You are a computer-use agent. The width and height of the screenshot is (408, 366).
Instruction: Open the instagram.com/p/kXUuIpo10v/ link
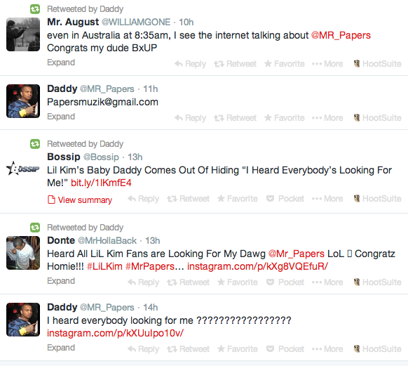pyautogui.click(x=115, y=333)
